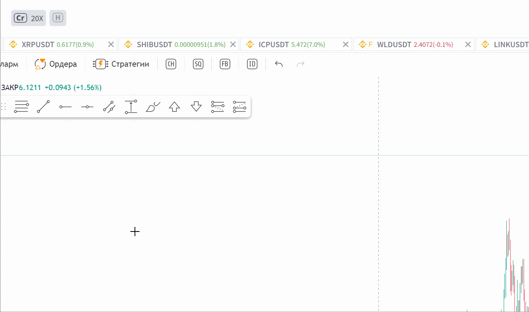Toggle the H hedge mode button
Screen dimensions: 529x312
(58, 18)
